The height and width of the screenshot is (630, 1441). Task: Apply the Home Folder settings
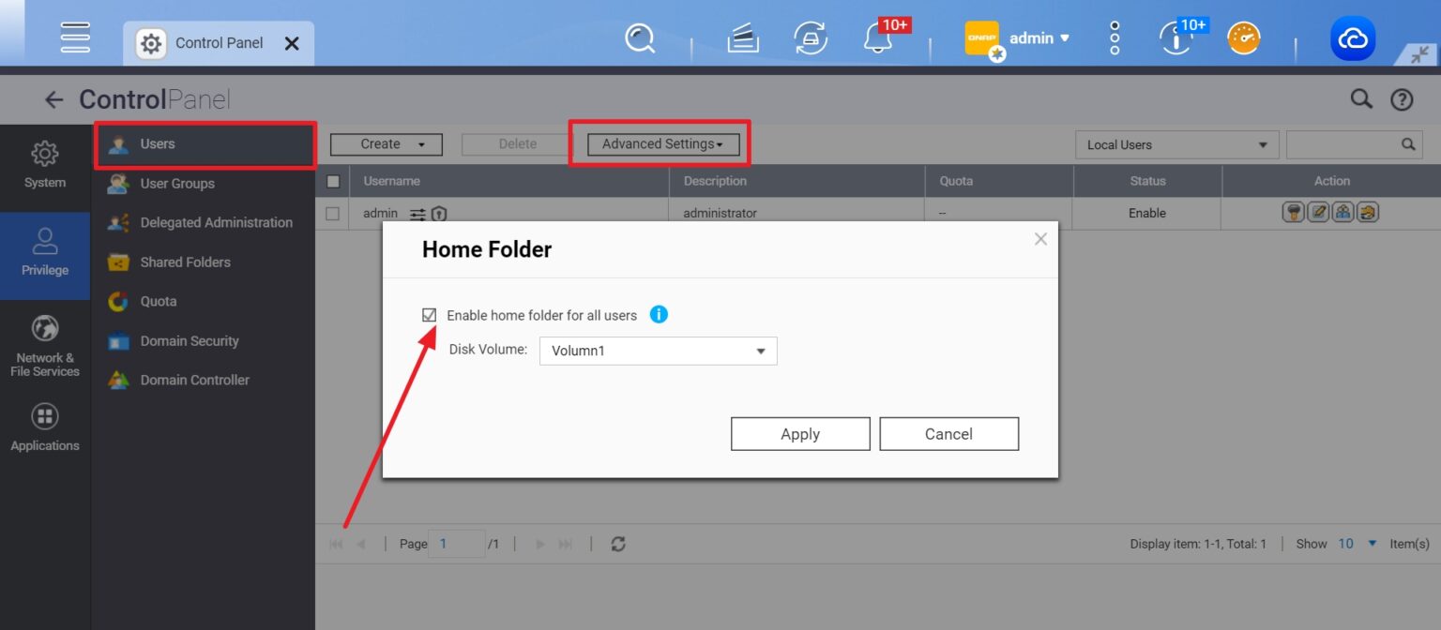click(799, 433)
